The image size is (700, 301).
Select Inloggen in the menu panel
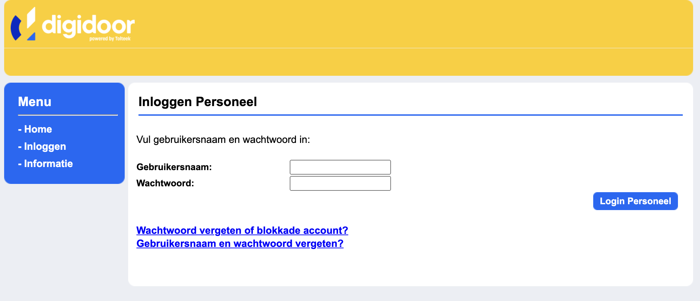(x=42, y=146)
